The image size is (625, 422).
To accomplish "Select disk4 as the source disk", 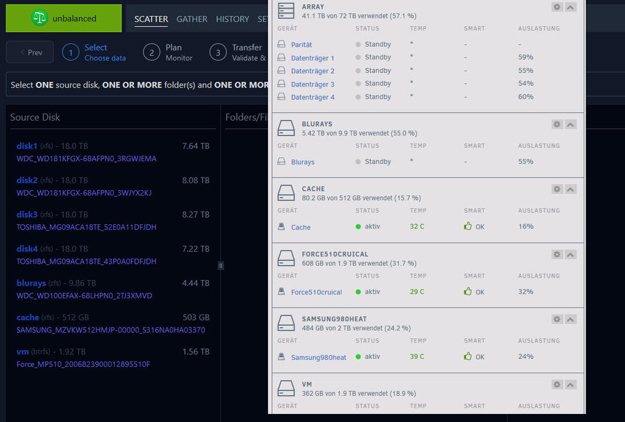I will (112, 255).
